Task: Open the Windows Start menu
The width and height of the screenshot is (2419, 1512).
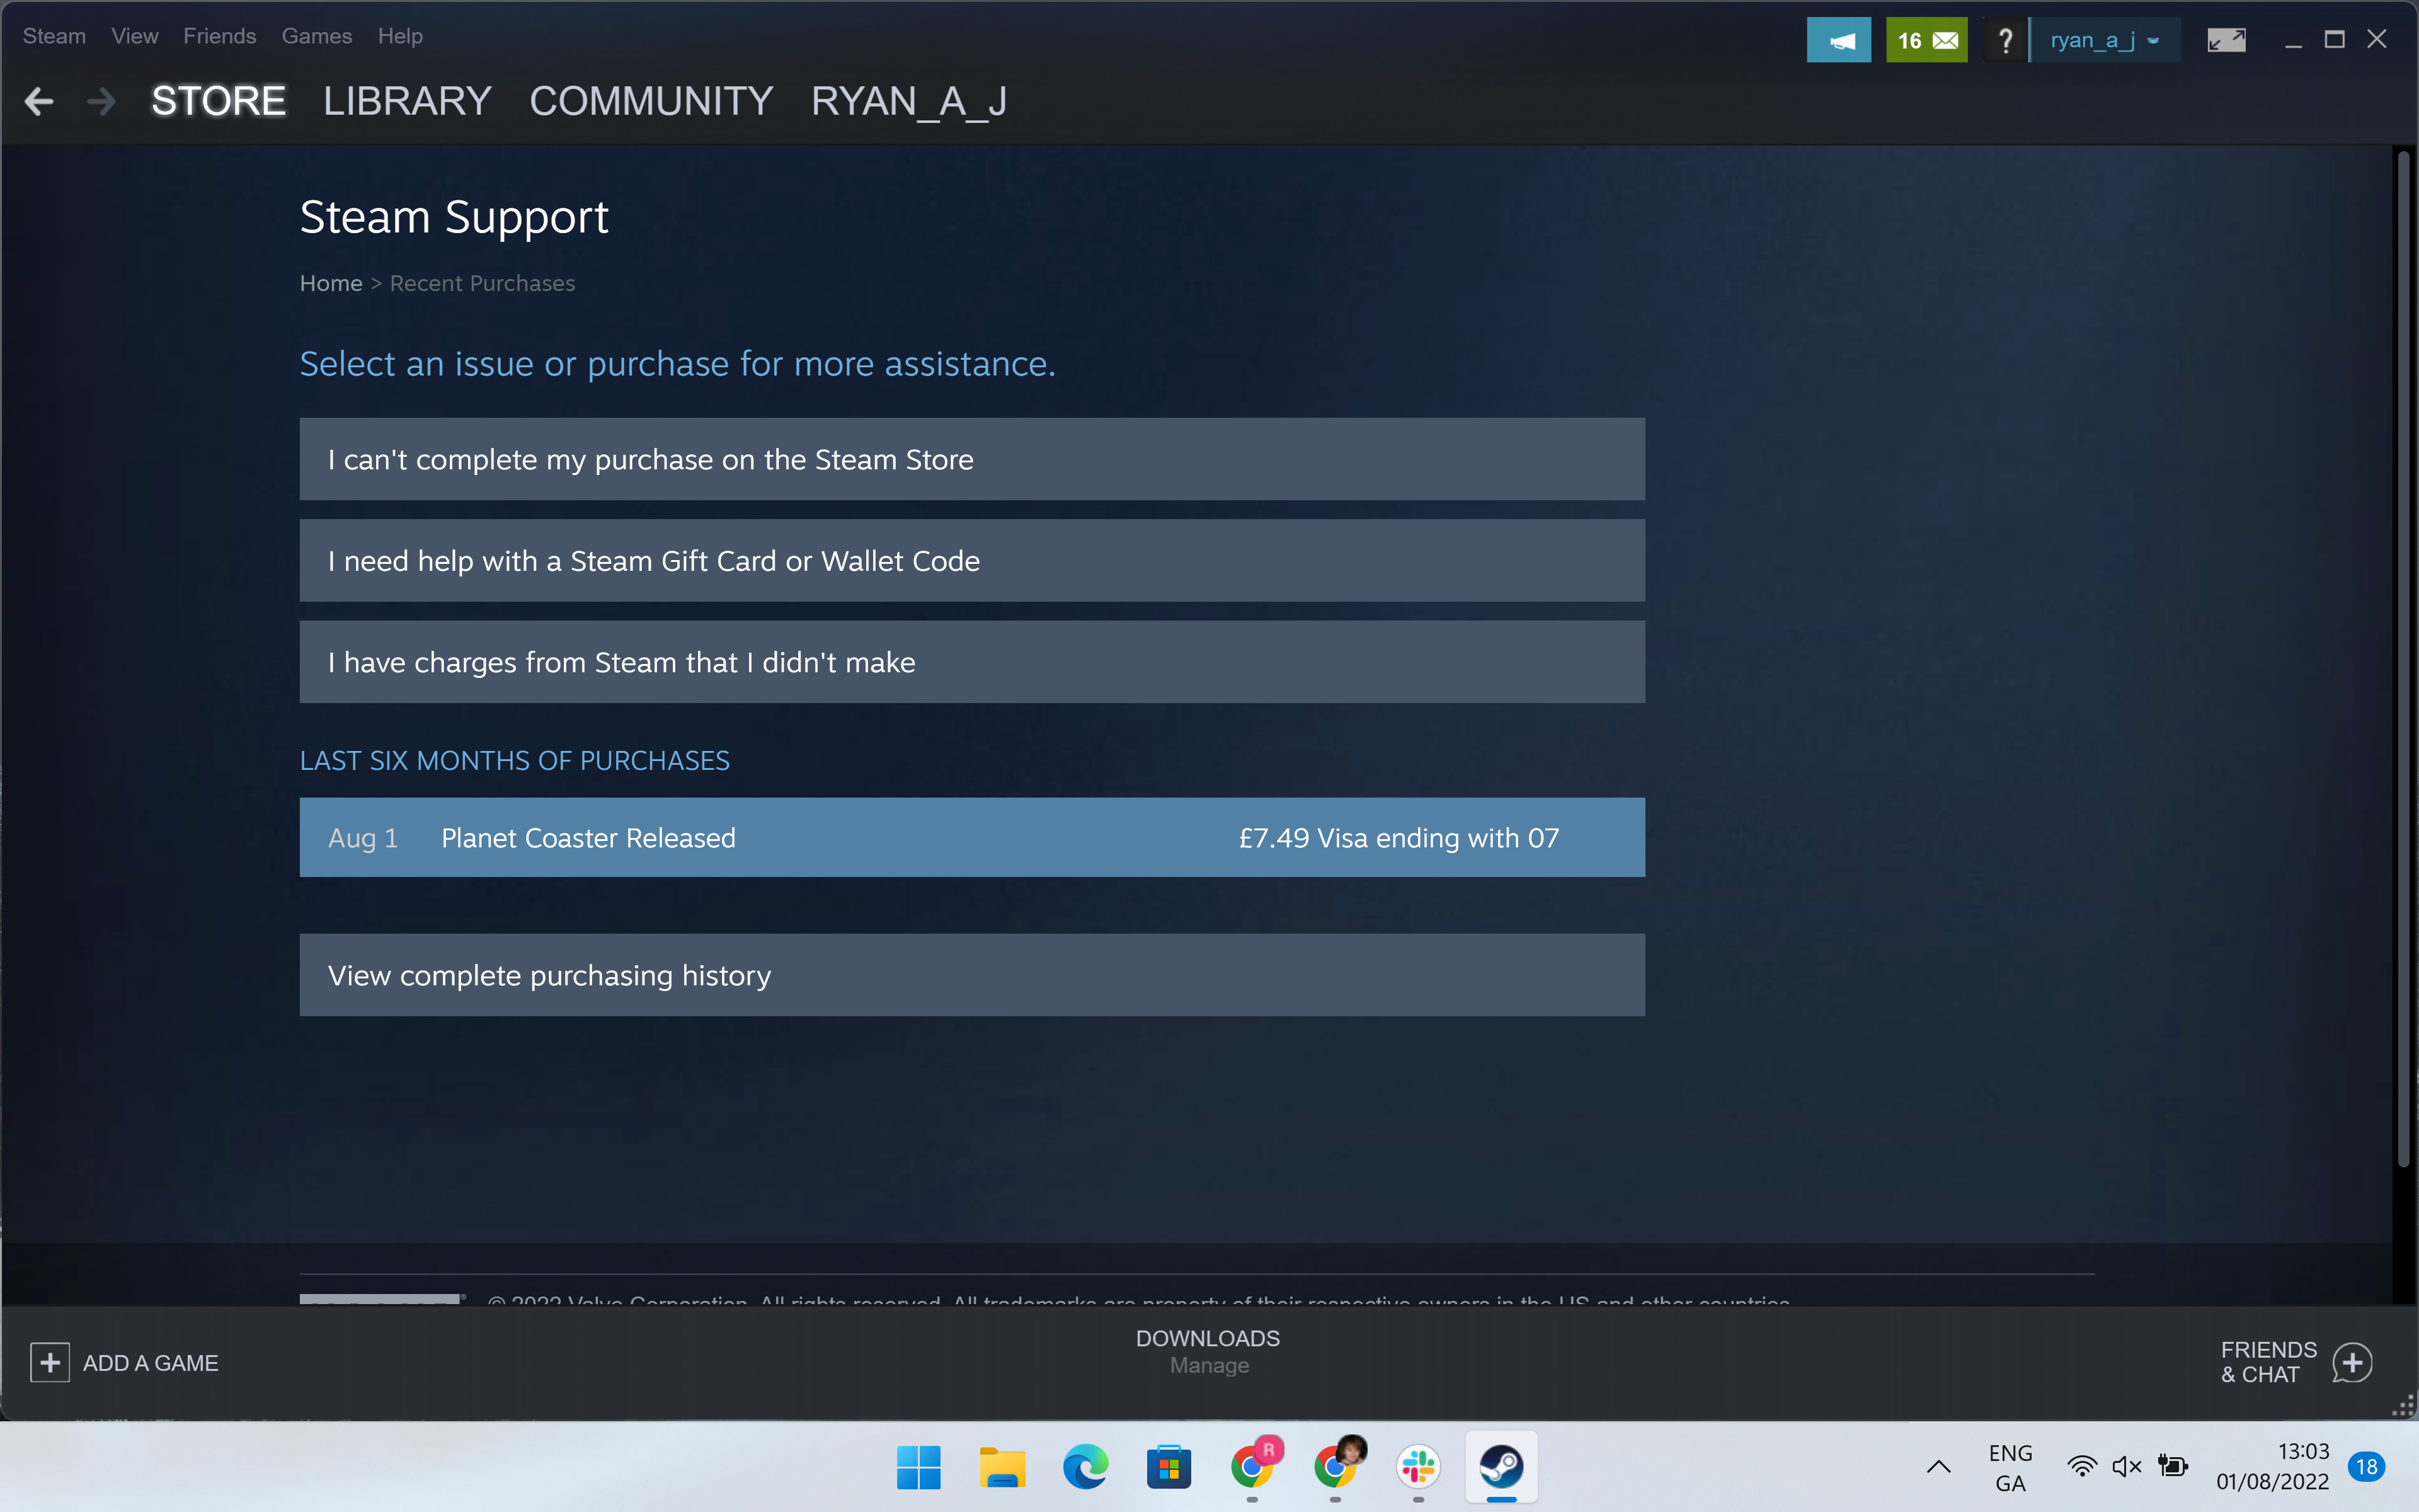Action: click(918, 1467)
